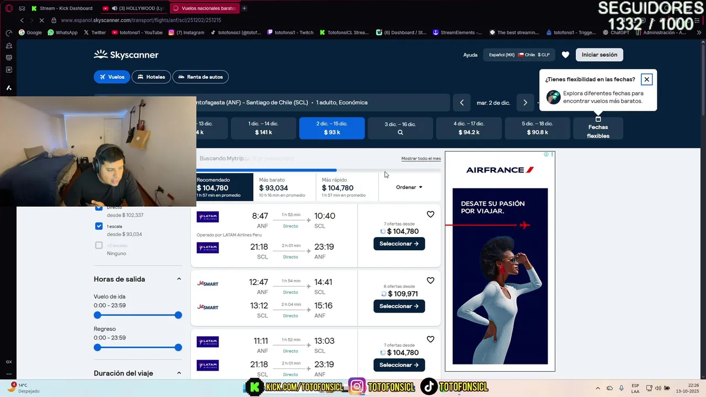The image size is (706, 397).
Task: Save the 8:47 LATAM flight with its heart
Action: tap(430, 214)
